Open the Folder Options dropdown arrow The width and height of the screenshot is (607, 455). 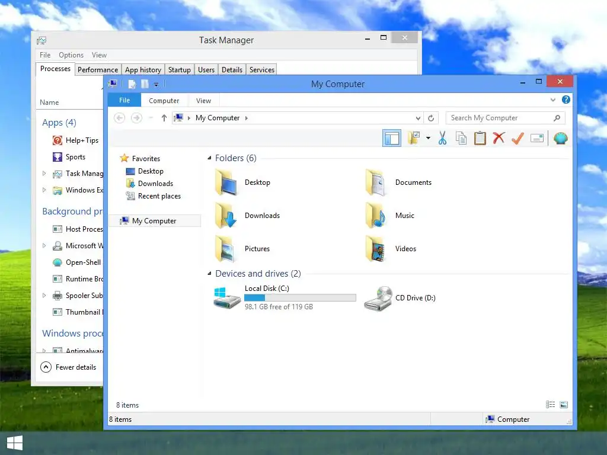click(428, 138)
